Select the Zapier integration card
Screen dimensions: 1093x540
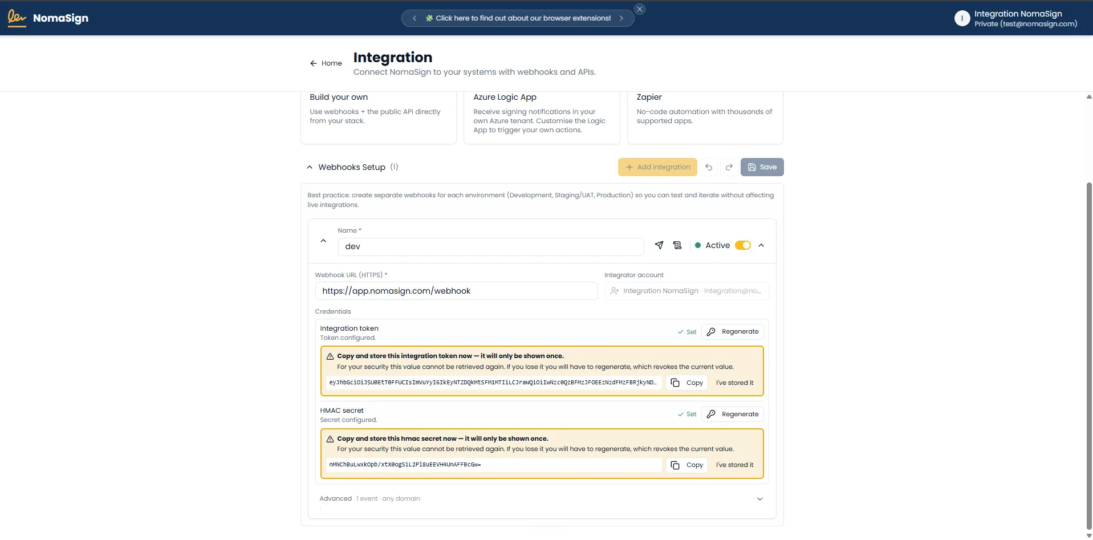click(x=705, y=117)
